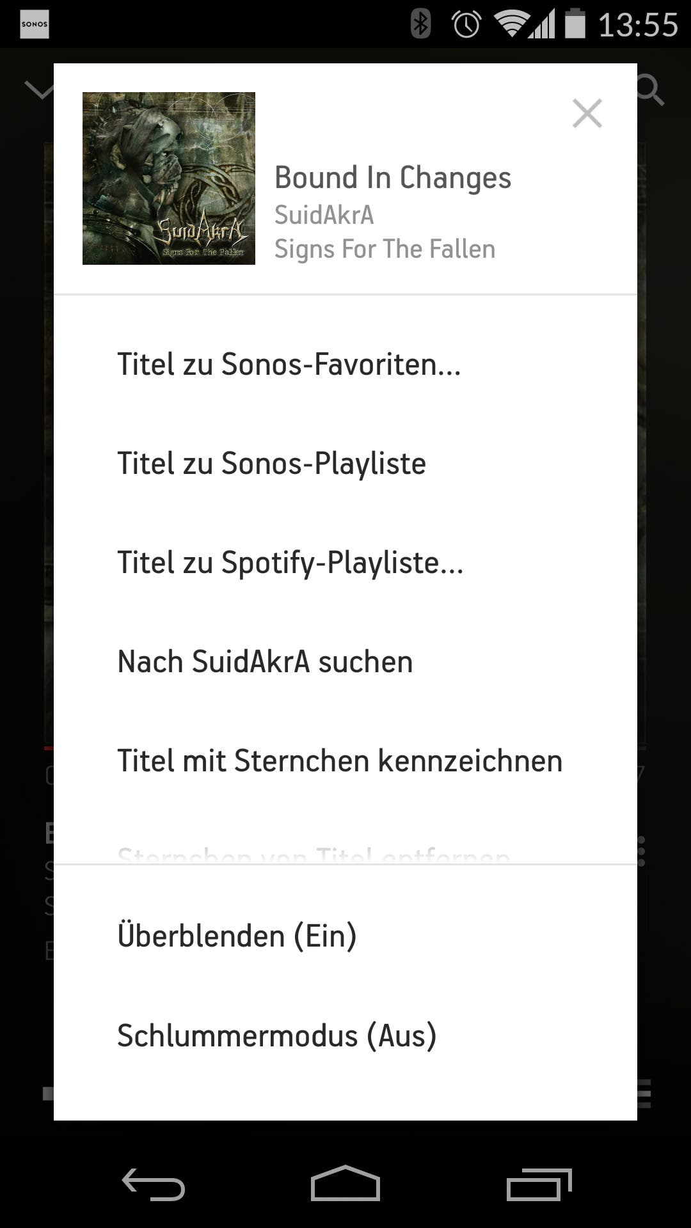Screen dimensions: 691x1228
Task: Choose "Titel zu Sonos-Playliste"
Action: click(272, 464)
